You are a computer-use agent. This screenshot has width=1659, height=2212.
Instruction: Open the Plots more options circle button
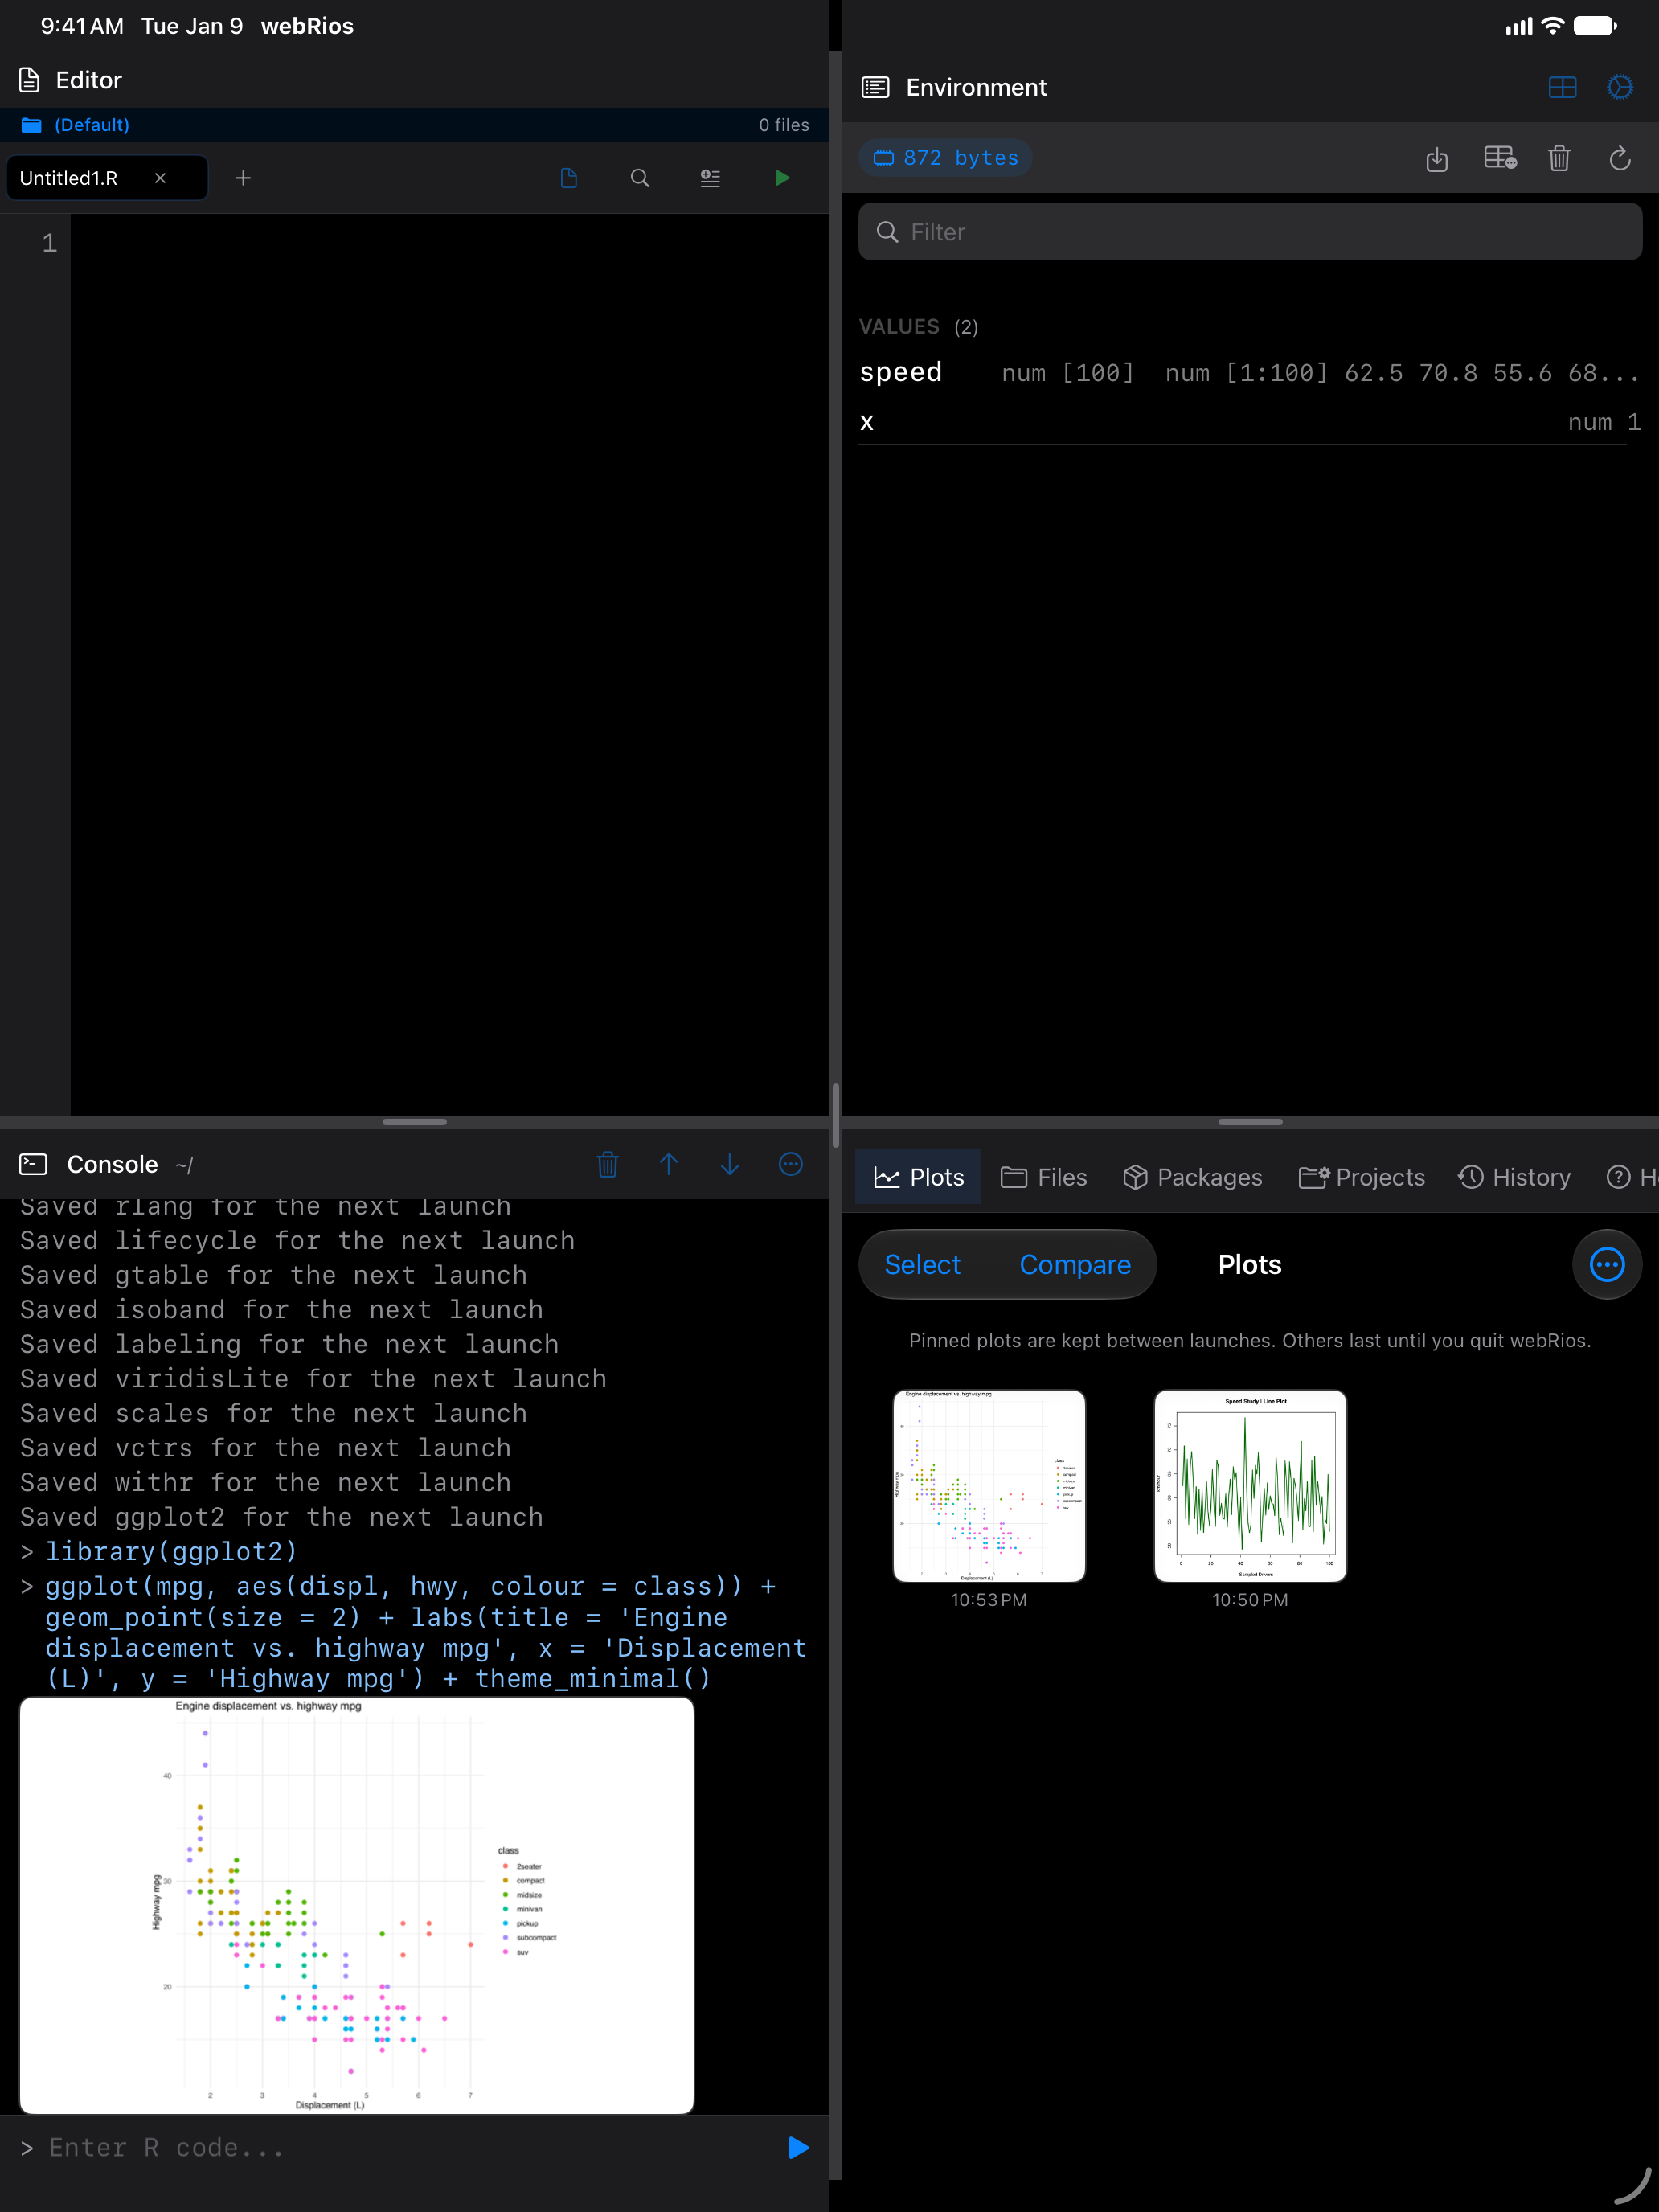[1607, 1265]
